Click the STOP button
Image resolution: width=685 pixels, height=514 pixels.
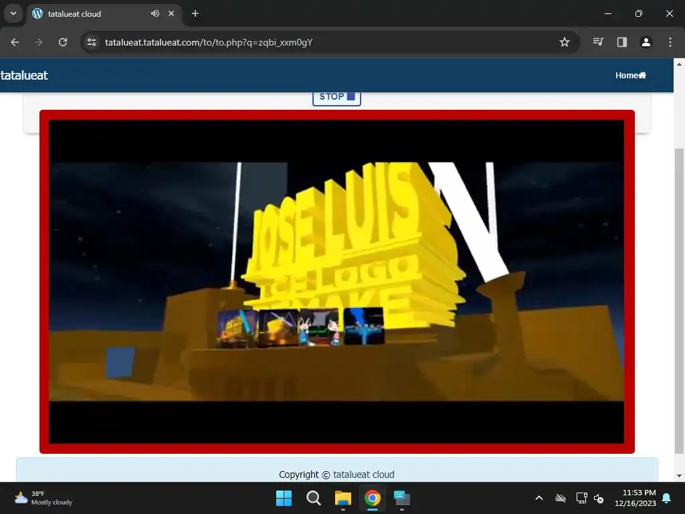pos(337,97)
